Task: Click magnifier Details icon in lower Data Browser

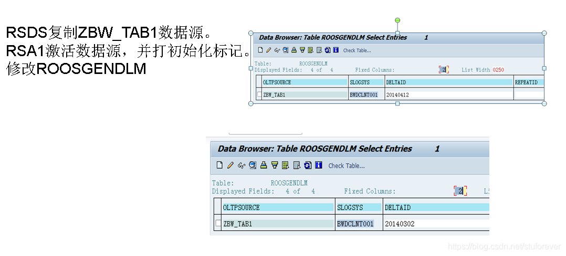Action: coord(253,165)
